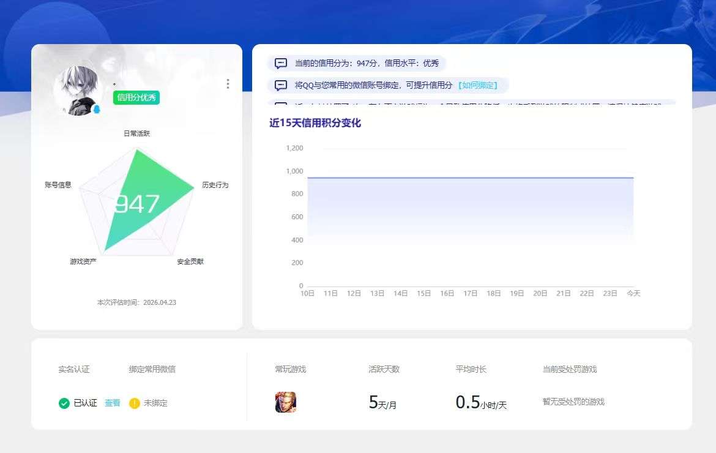Image resolution: width=716 pixels, height=453 pixels.
Task: Click the 当前受处罚游戏 label
Action: tap(569, 369)
